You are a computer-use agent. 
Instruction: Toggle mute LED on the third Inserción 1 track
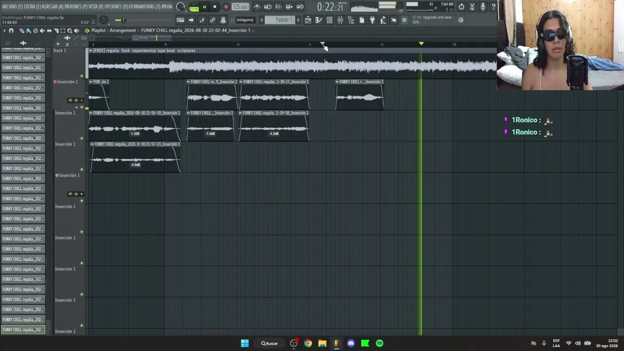tap(81, 170)
